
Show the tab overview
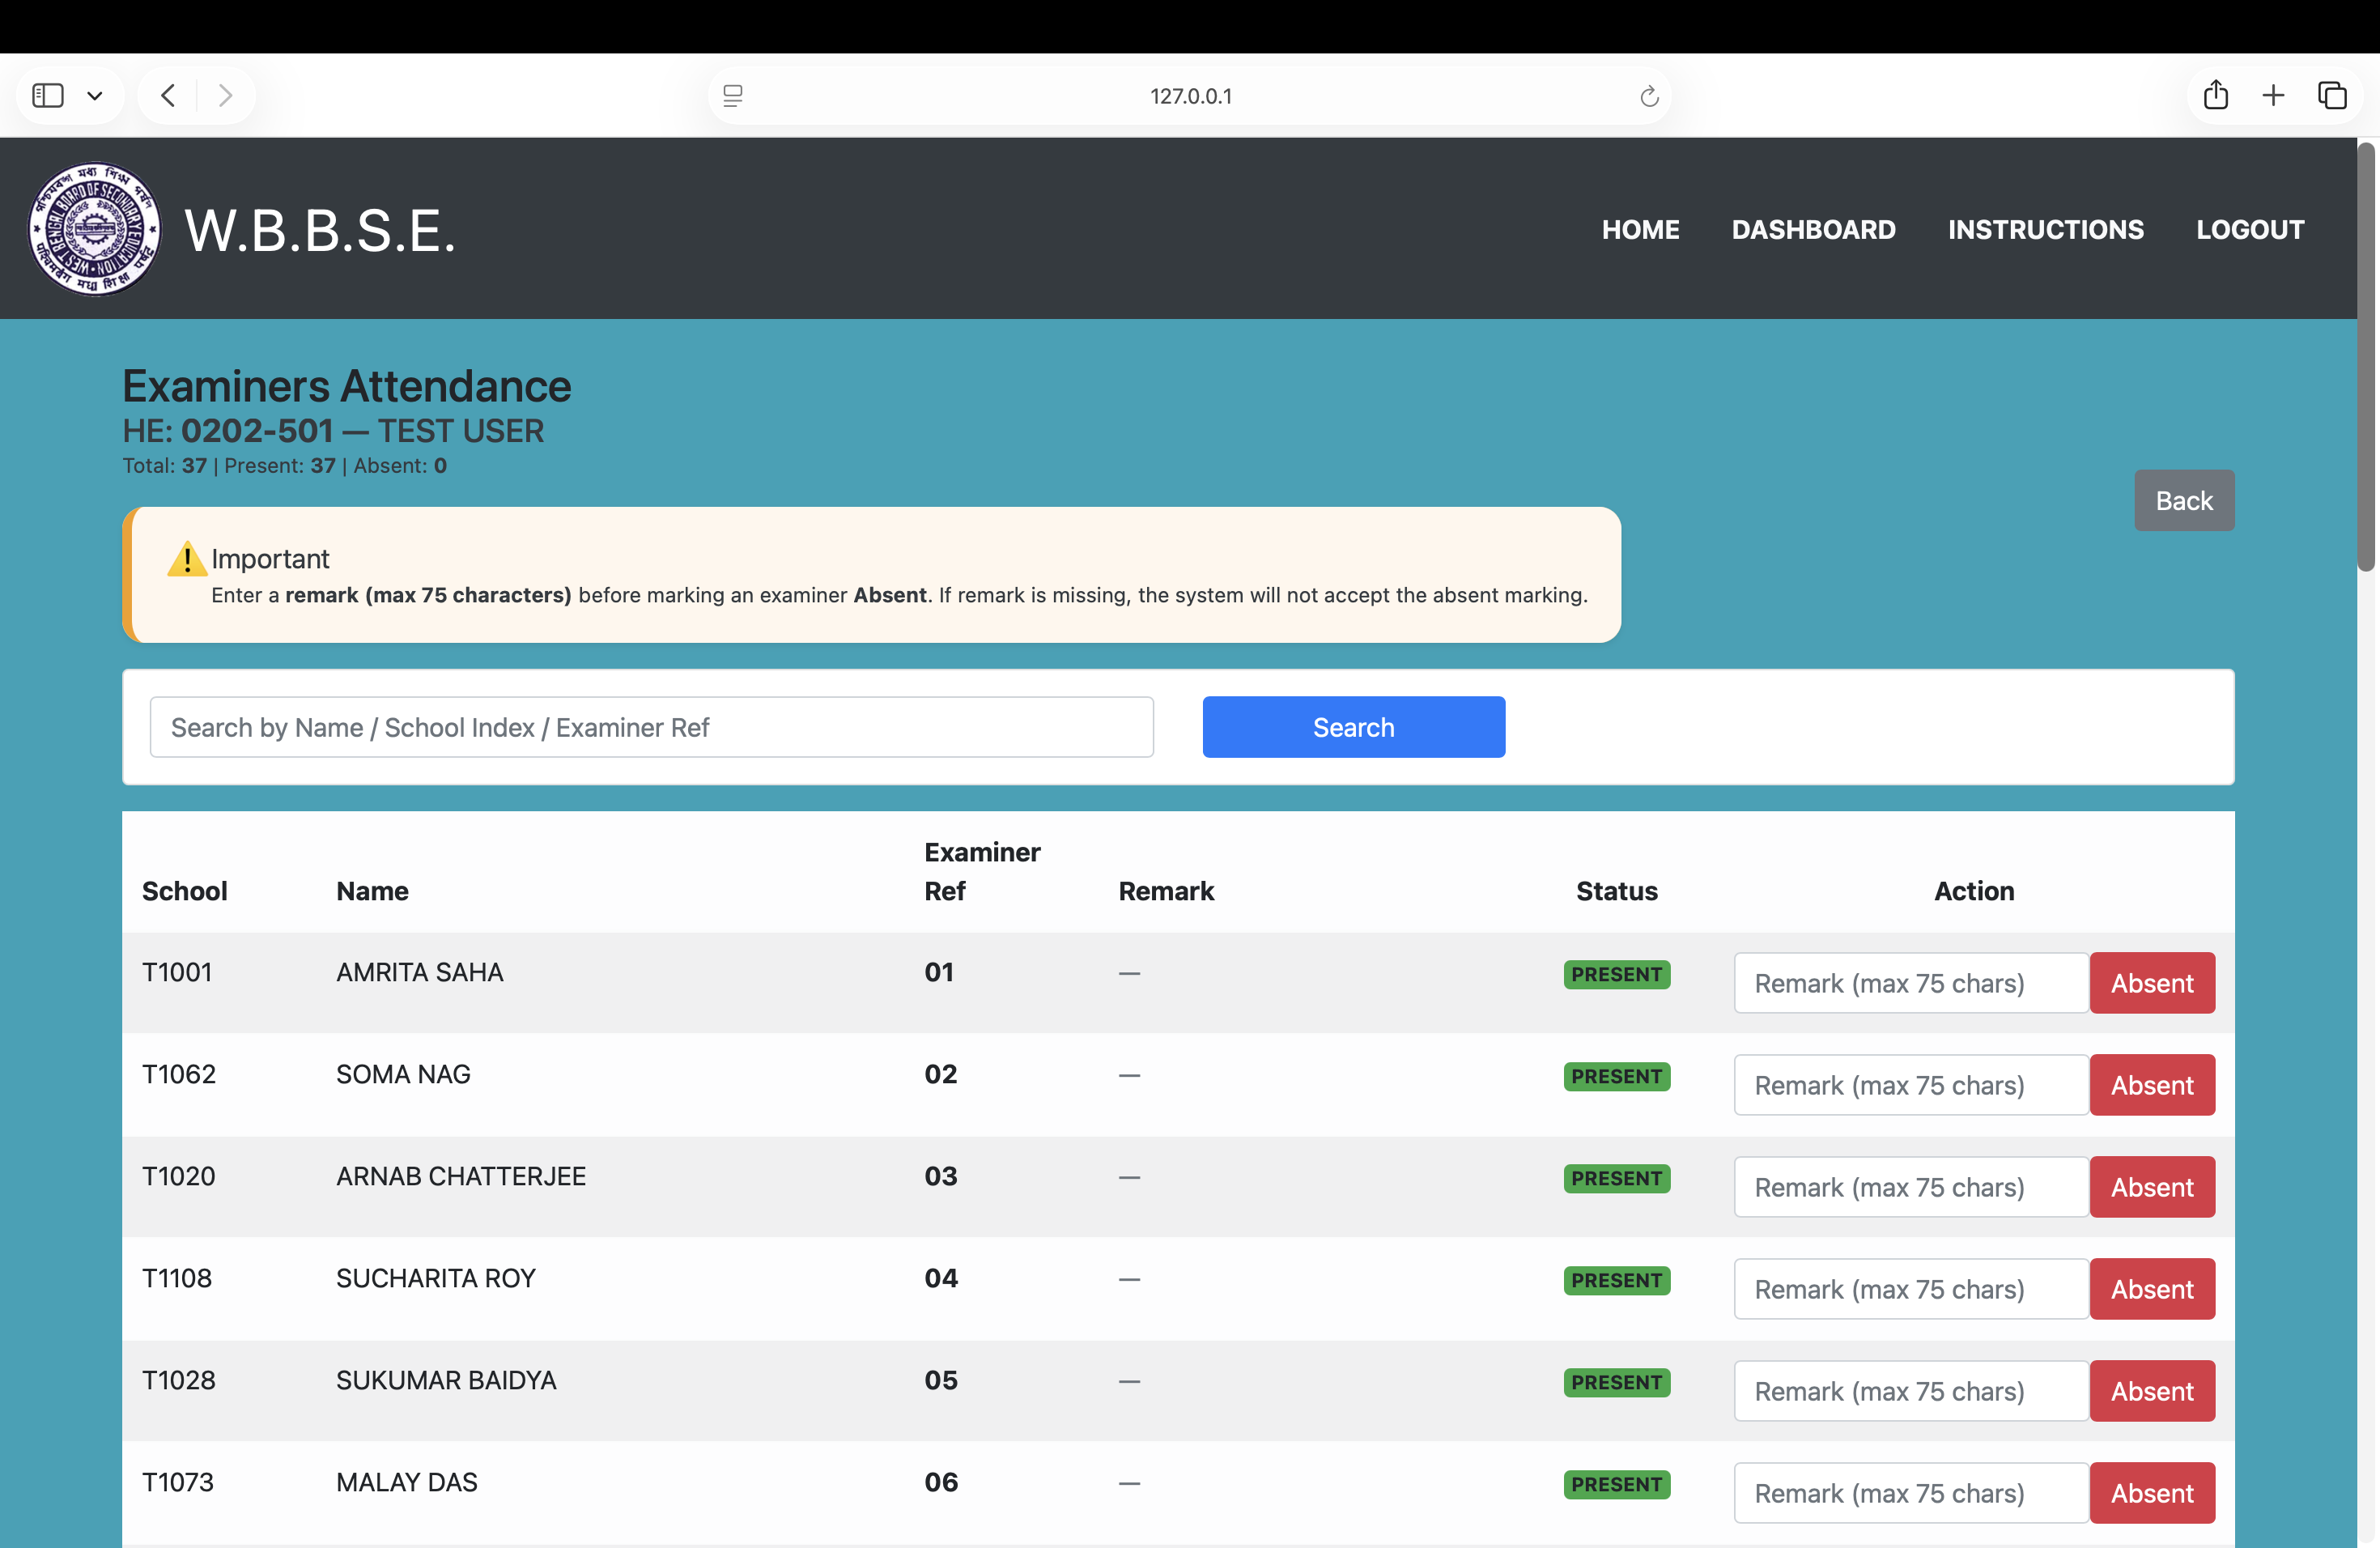(2334, 95)
